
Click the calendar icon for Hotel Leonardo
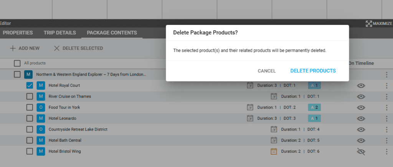point(250,118)
